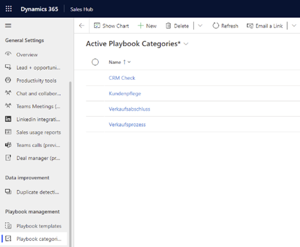The height and width of the screenshot is (247, 300).
Task: Open Lead + opportunity settings
Action: (x=39, y=68)
